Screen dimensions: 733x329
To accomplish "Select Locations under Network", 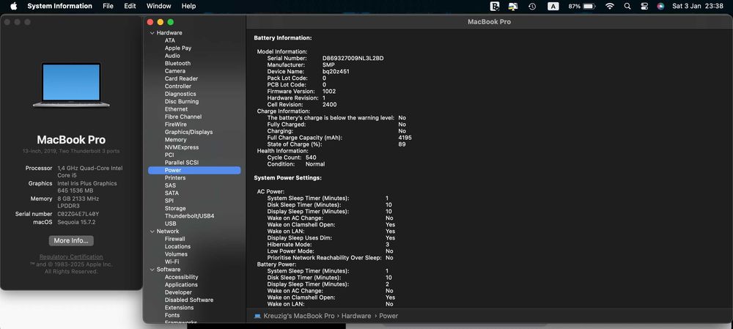I will 177,247.
